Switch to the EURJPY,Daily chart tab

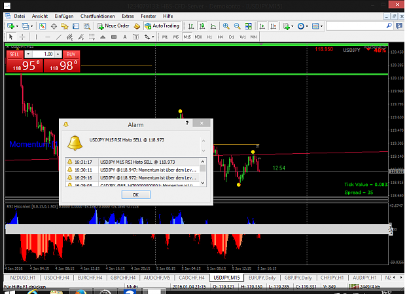point(262,278)
